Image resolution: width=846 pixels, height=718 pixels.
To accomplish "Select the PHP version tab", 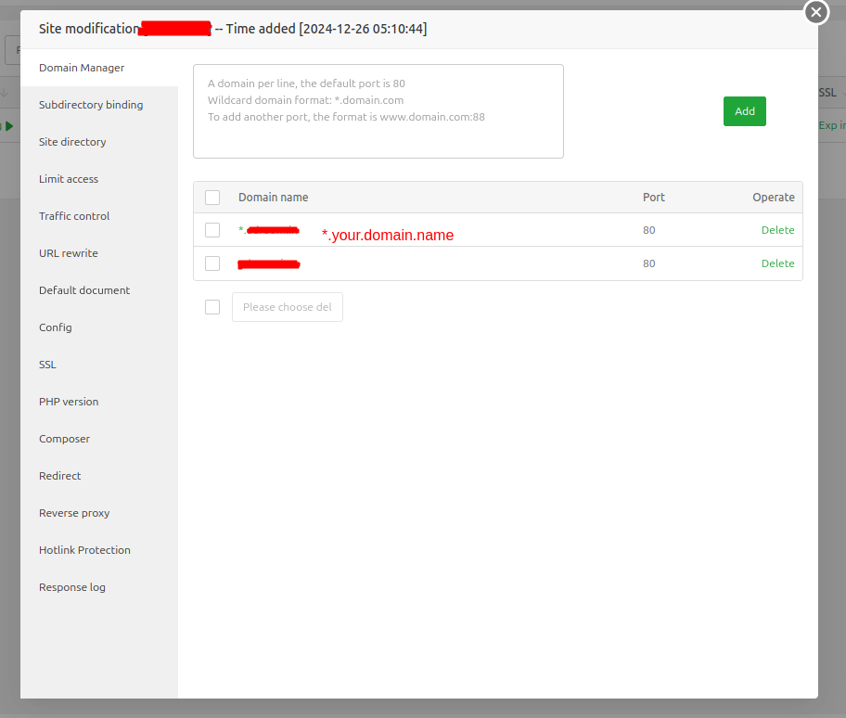I will (x=69, y=402).
